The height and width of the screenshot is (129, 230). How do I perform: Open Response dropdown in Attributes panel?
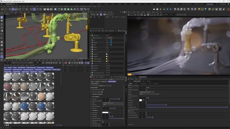pos(113,105)
